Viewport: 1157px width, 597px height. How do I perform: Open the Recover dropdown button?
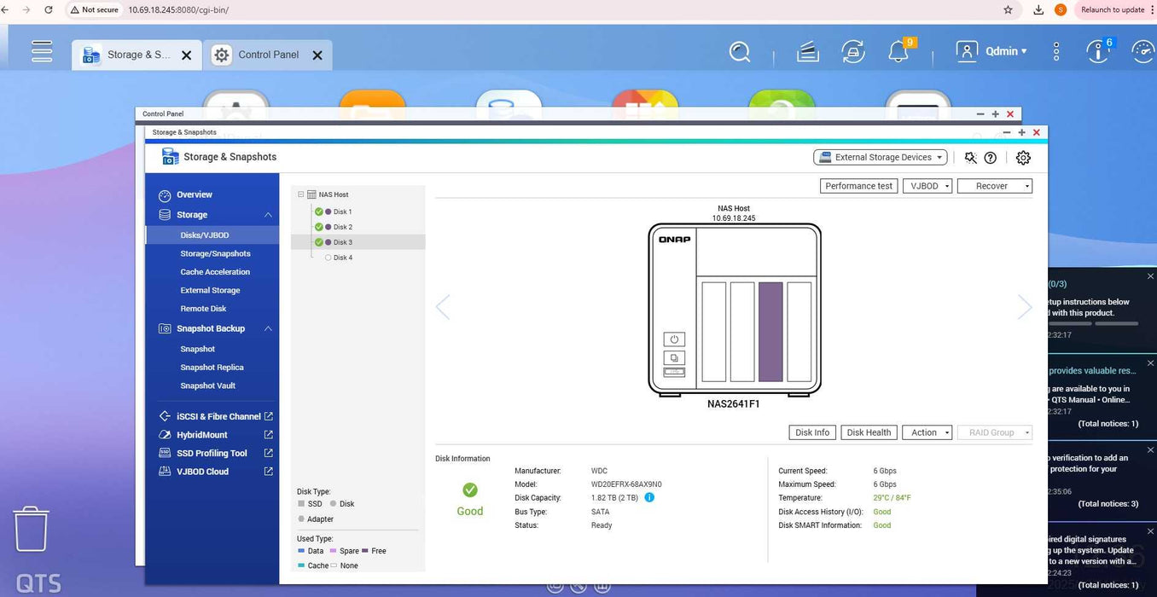tap(995, 186)
